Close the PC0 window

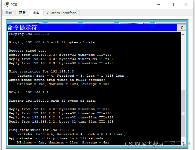pyautogui.click(x=186, y=4)
